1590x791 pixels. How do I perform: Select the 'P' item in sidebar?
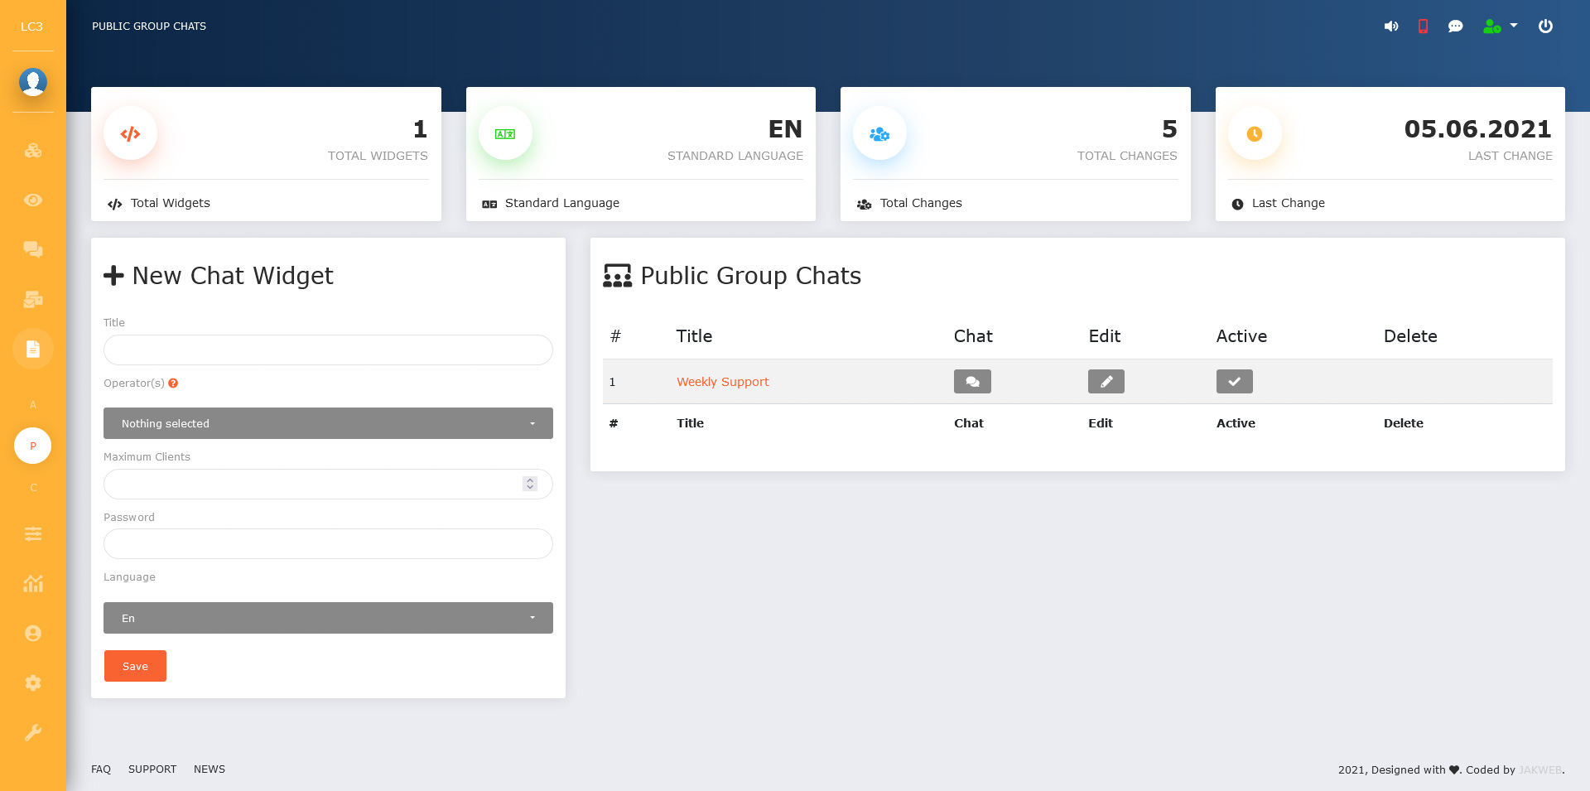pyautogui.click(x=33, y=446)
